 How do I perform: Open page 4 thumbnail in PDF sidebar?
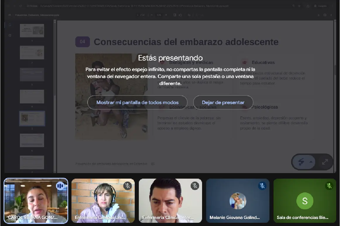(x=32, y=96)
